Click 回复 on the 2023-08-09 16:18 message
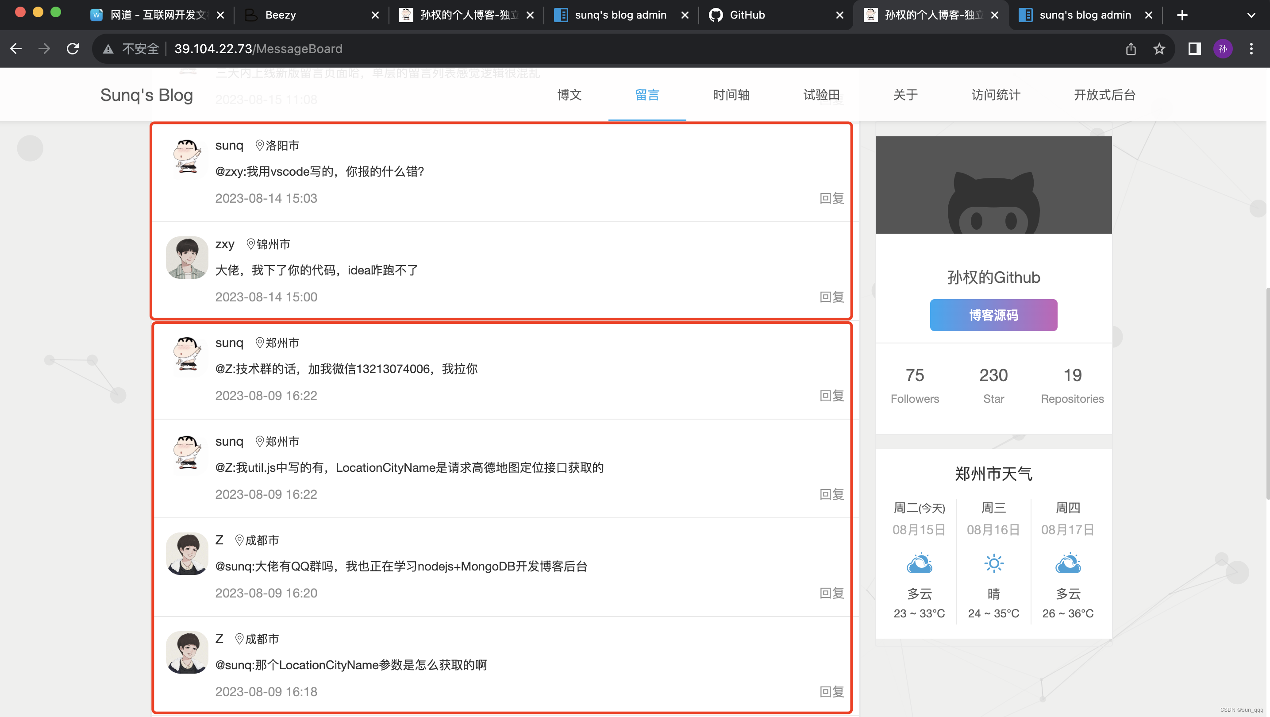Screen dimensions: 1270x717 (831, 691)
